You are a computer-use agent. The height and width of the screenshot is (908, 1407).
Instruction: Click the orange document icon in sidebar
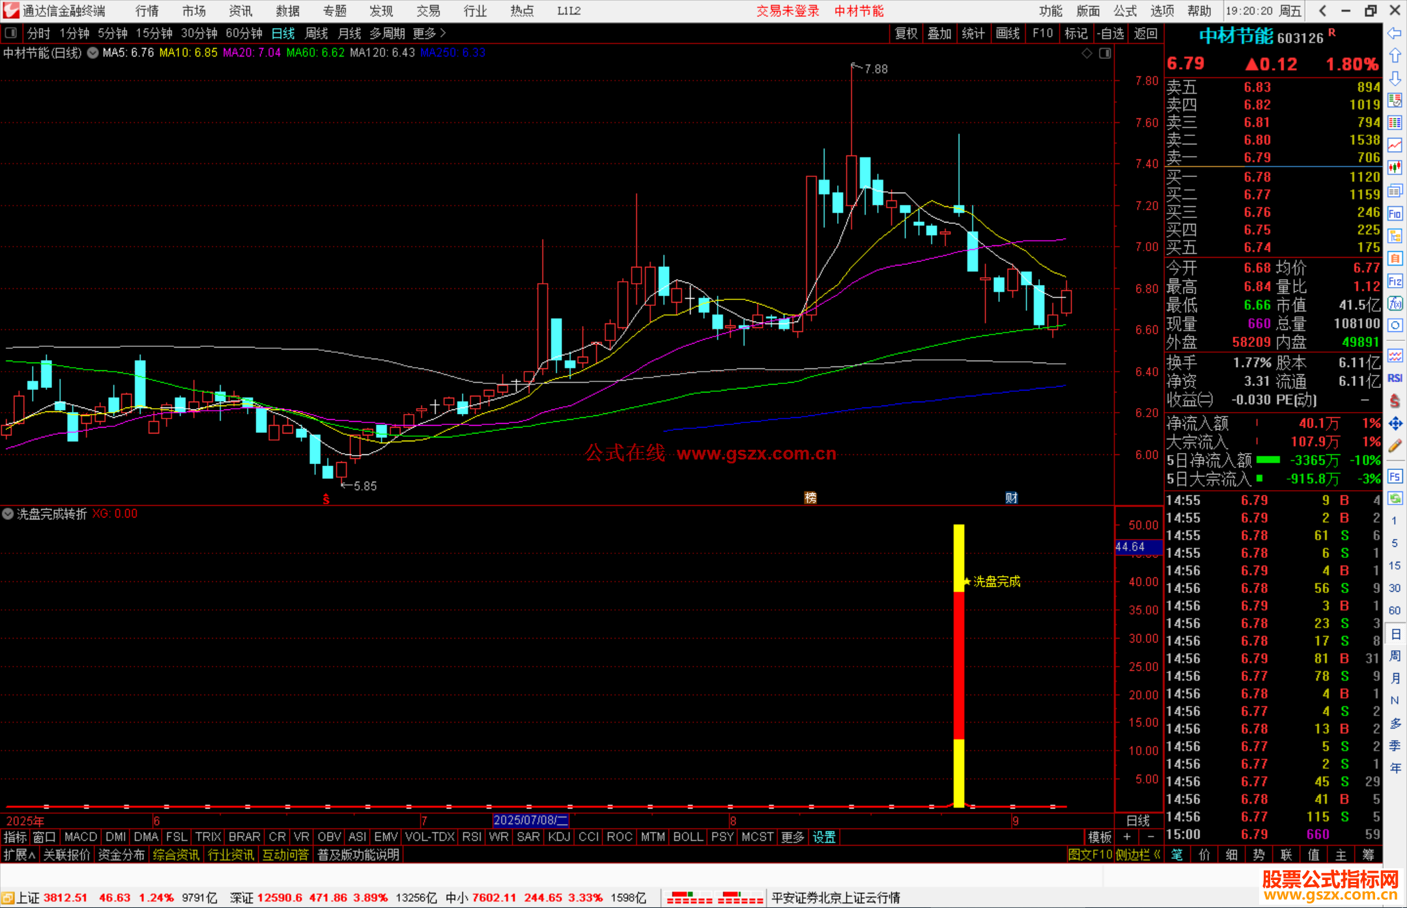(x=1395, y=258)
